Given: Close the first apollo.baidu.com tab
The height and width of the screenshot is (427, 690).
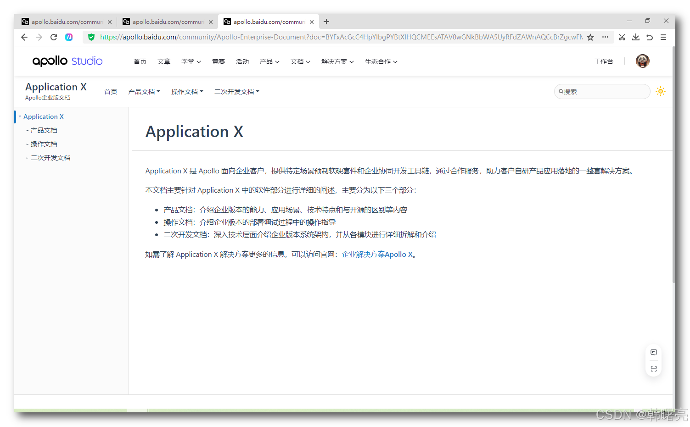Looking at the screenshot, I should coord(110,22).
